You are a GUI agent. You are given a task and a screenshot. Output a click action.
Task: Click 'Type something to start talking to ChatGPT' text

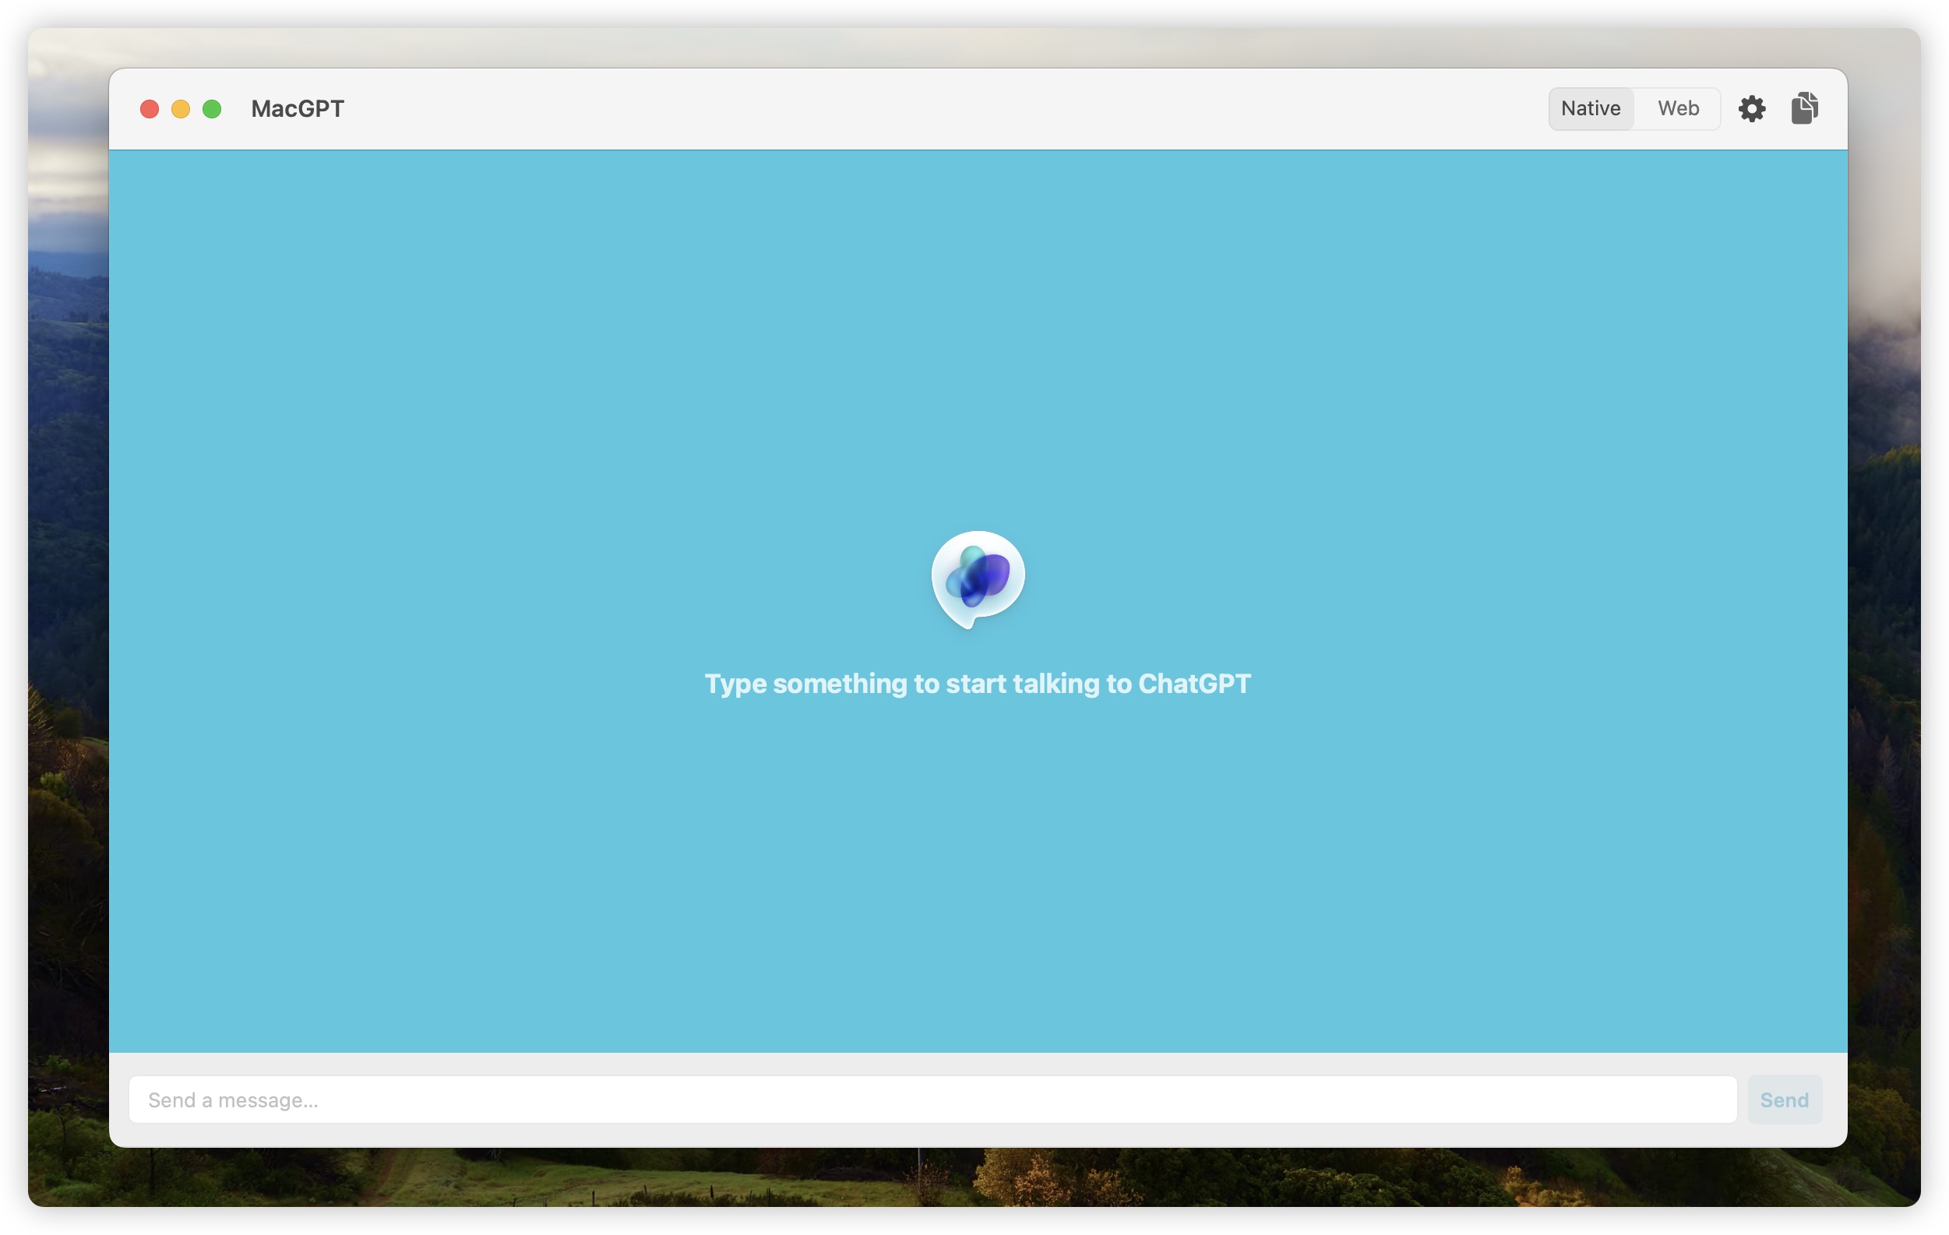tap(977, 683)
